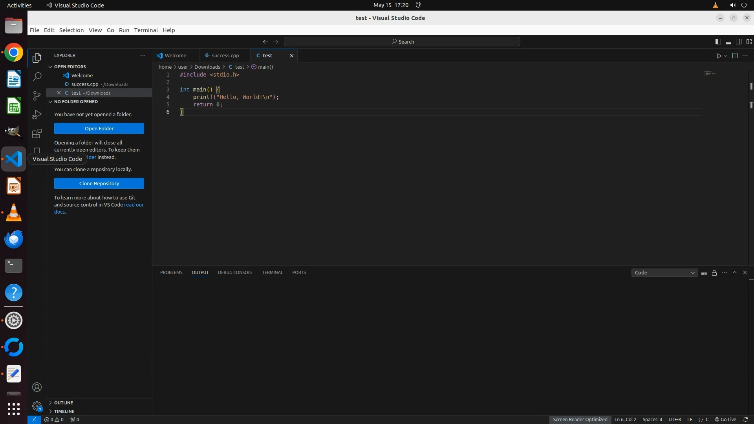This screenshot has width=754, height=424.
Task: Open the Search view in activity bar
Action: (37, 77)
